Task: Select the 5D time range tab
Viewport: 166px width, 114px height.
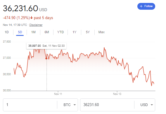Action: (x=20, y=32)
